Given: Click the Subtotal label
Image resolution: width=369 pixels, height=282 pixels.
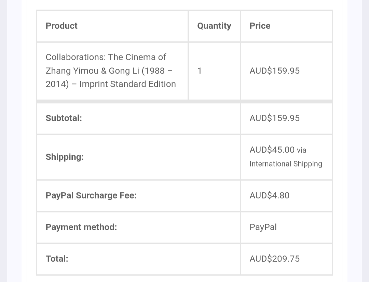Looking at the screenshot, I should (x=64, y=118).
